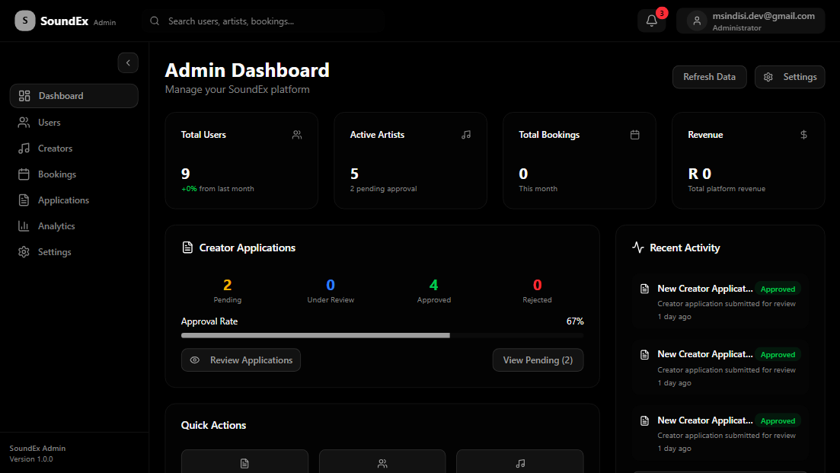The image size is (840, 473).
Task: Click the Applications document icon
Action: (24, 200)
